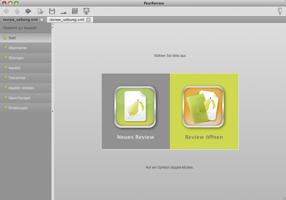286x200 pixels.
Task: Click the window resize grip corner
Action: 284,198
